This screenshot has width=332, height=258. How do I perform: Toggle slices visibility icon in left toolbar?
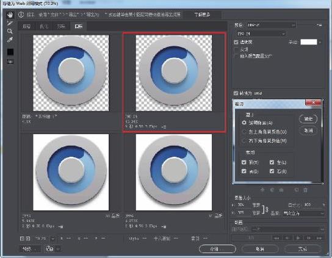tap(10, 62)
